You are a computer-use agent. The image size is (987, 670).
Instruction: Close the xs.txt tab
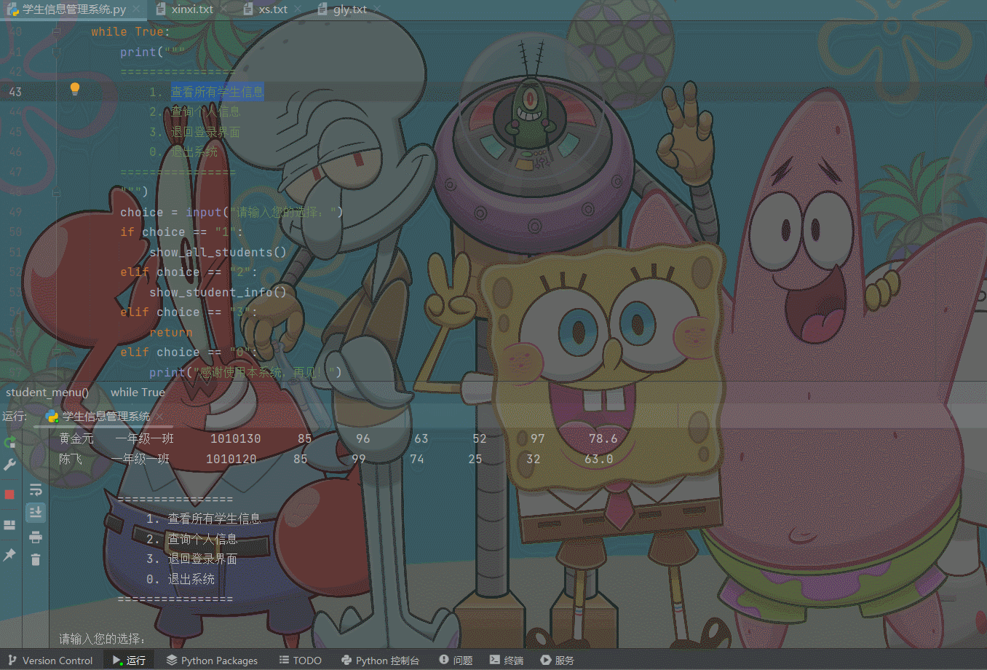pyautogui.click(x=297, y=9)
